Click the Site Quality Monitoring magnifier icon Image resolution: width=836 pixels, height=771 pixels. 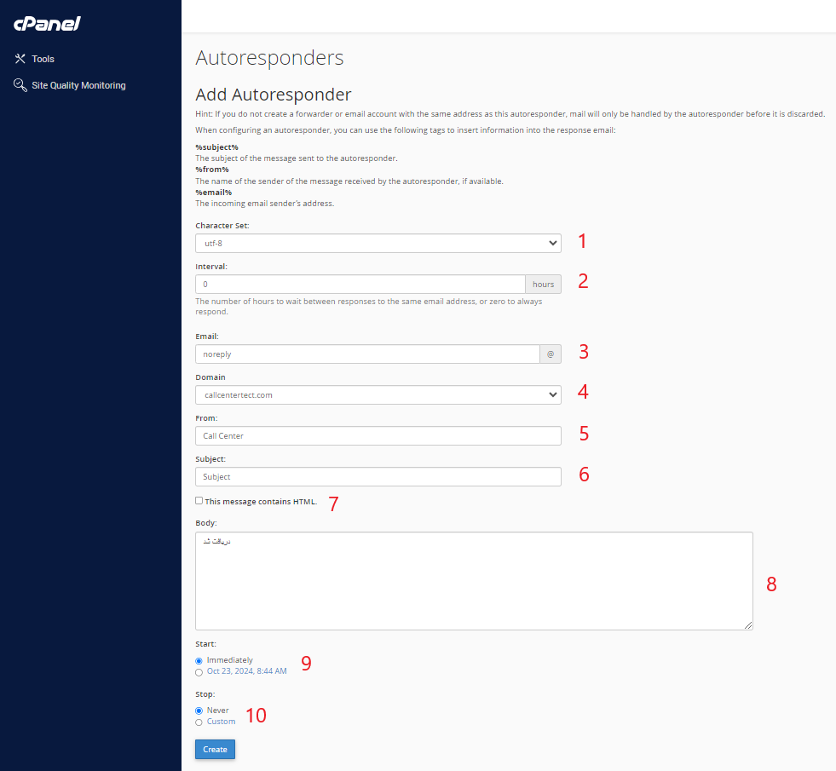tap(20, 85)
